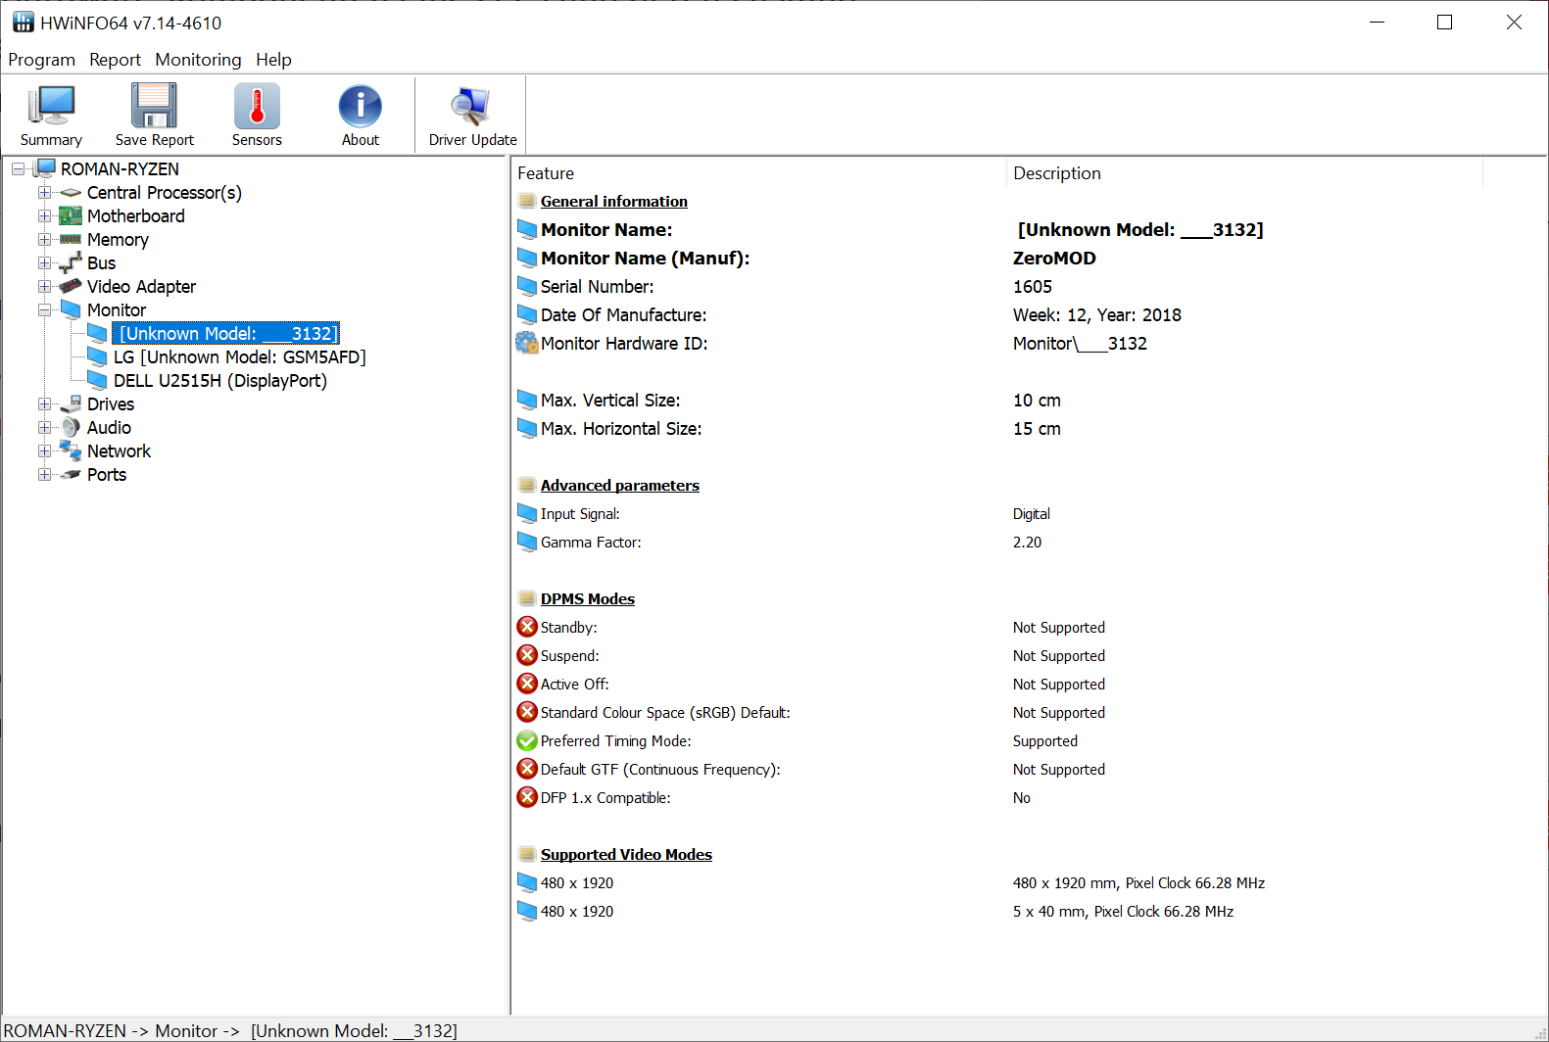Open the Report menu
Screen dimensions: 1549x1042
click(x=115, y=60)
